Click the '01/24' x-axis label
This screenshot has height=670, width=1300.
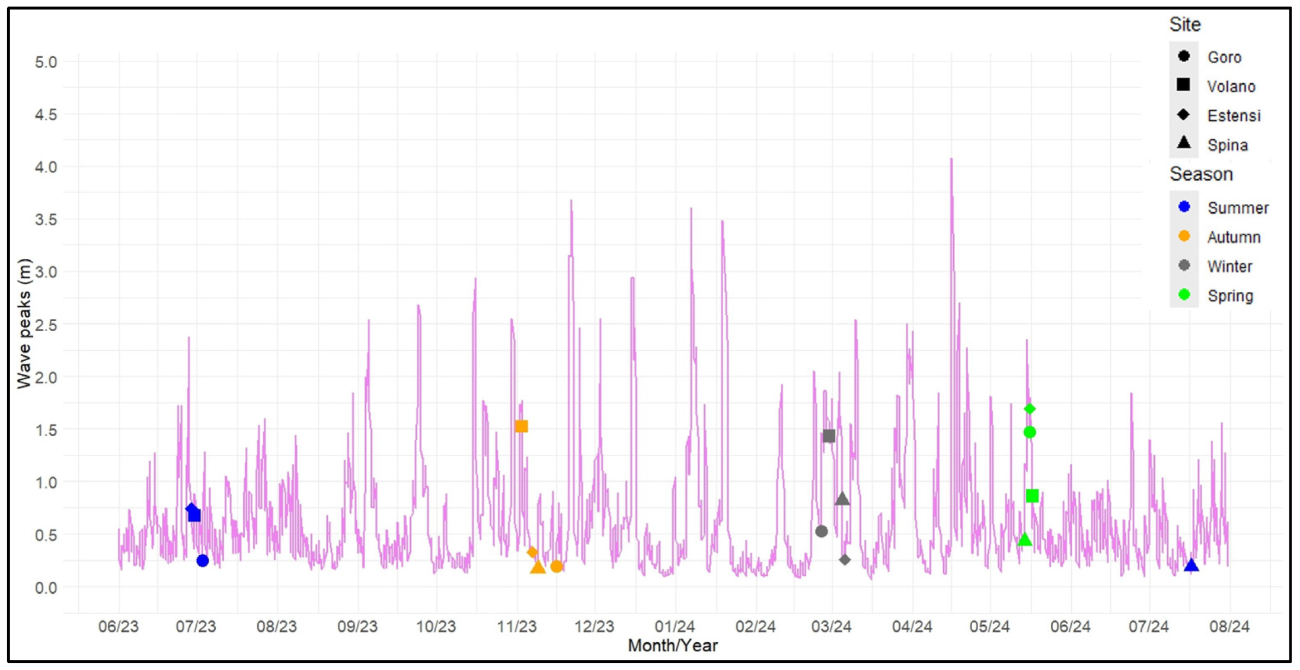point(675,627)
